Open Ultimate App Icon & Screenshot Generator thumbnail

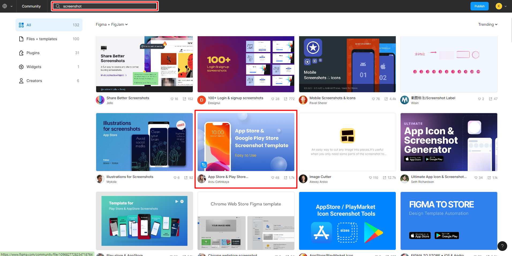pos(449,142)
